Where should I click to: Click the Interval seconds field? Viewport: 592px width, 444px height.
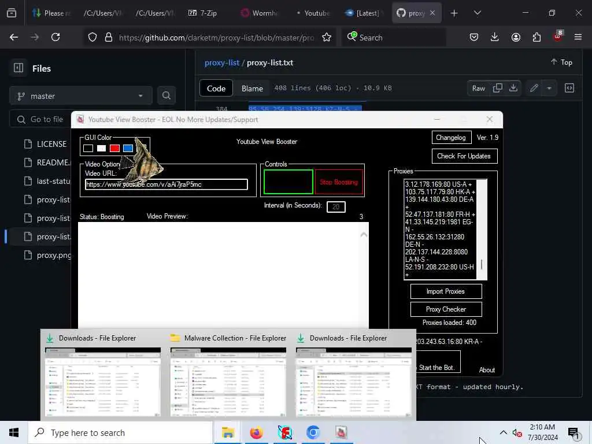tap(336, 206)
